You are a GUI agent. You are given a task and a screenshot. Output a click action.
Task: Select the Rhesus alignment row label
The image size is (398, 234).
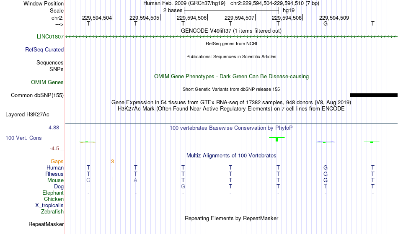(x=54, y=174)
